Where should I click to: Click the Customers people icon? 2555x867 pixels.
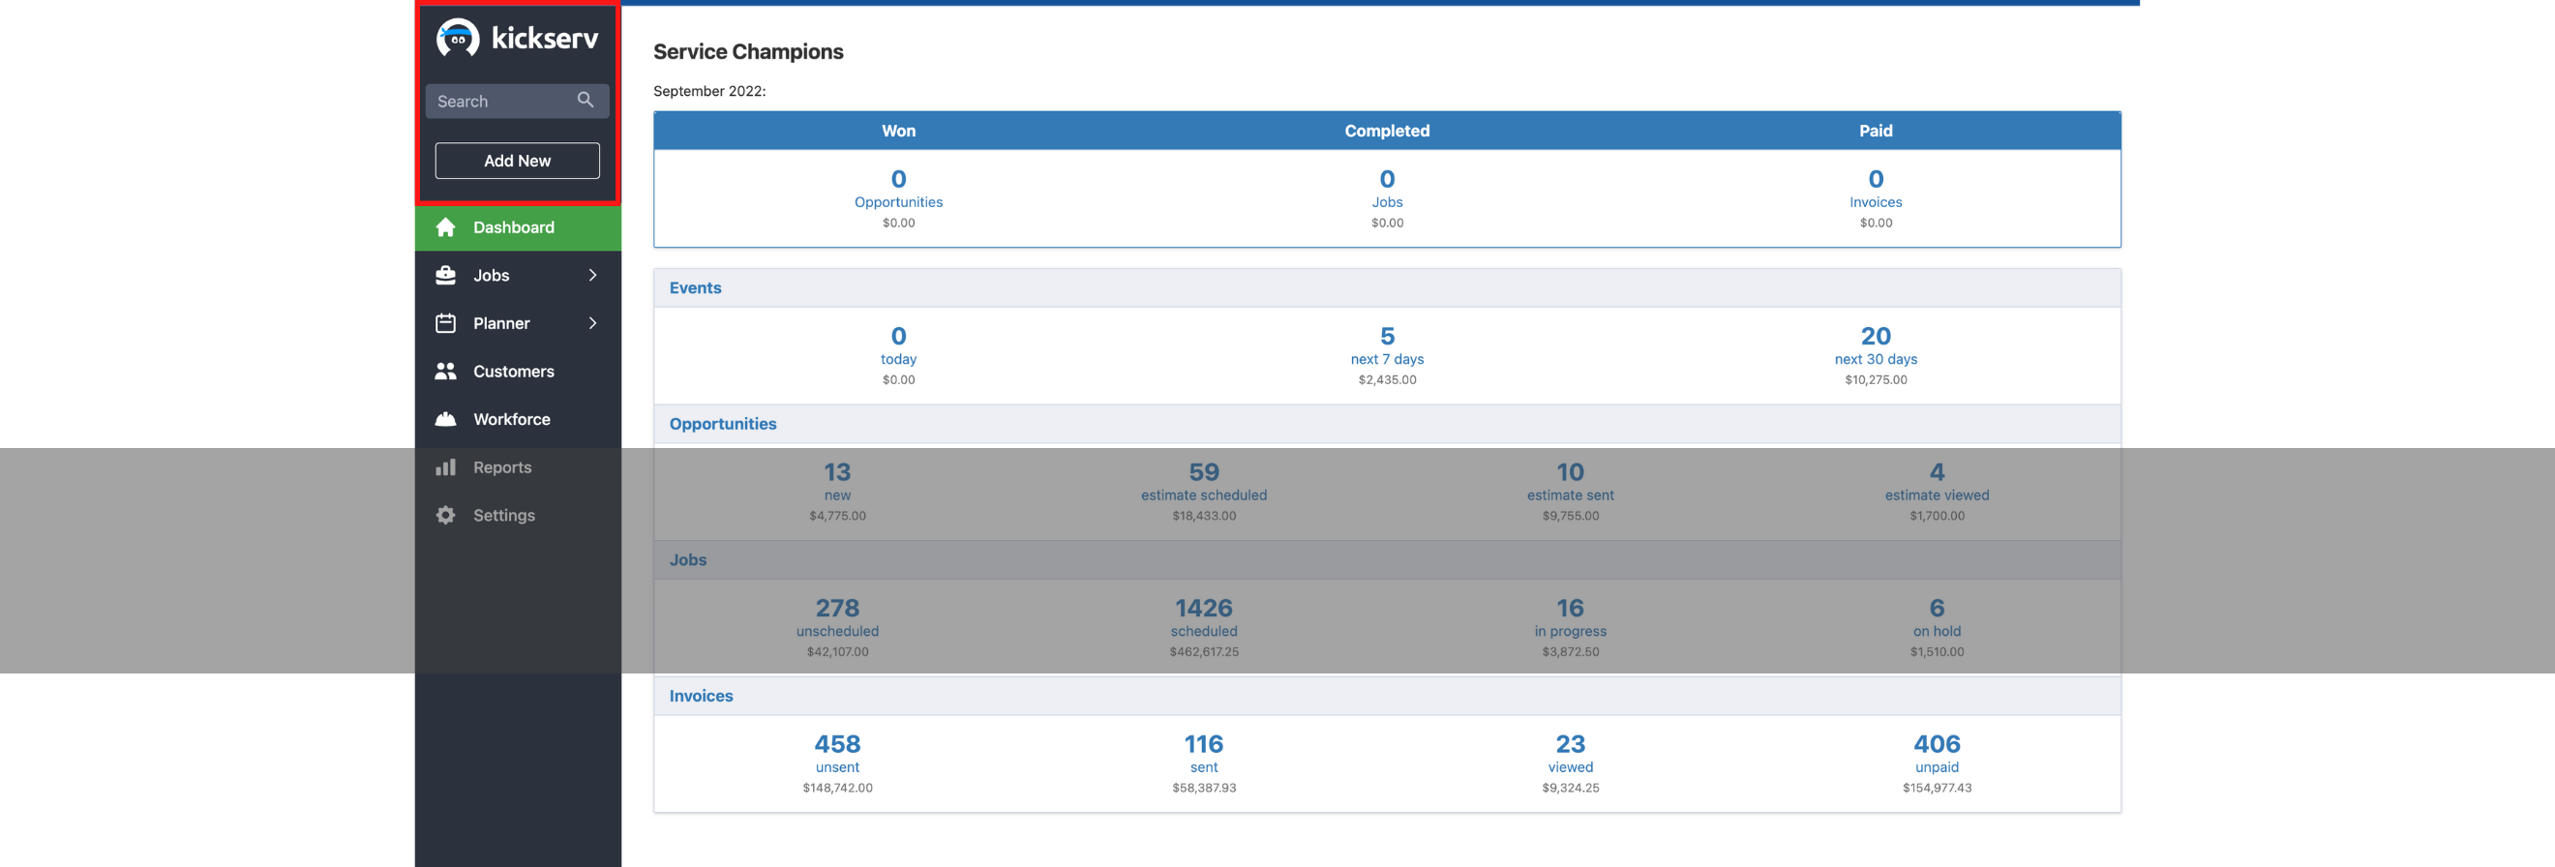pos(445,371)
